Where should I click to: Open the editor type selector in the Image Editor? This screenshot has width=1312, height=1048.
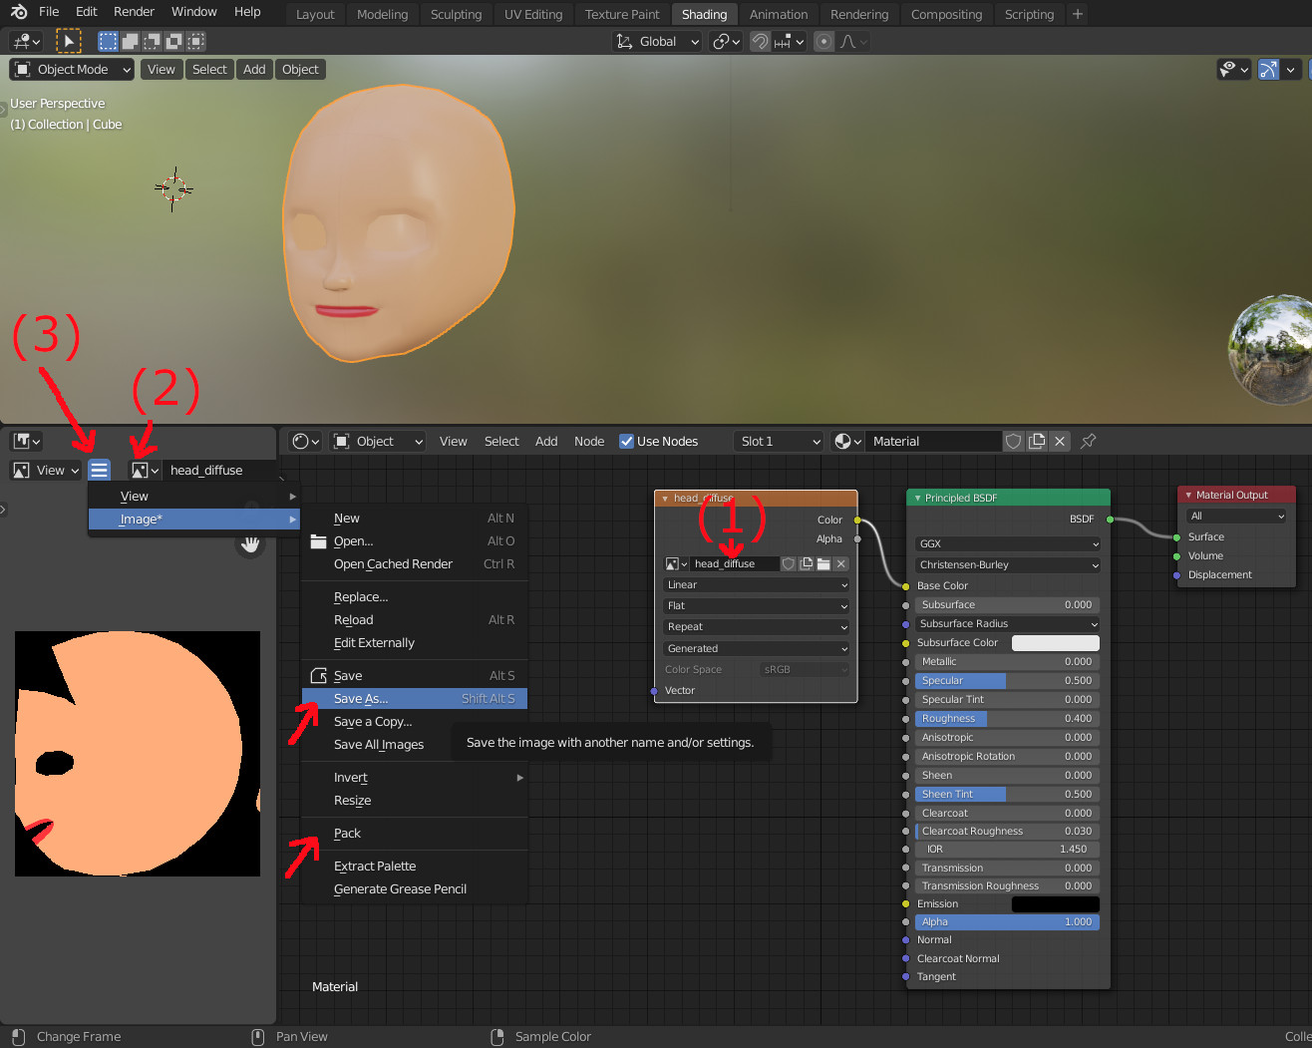24,441
